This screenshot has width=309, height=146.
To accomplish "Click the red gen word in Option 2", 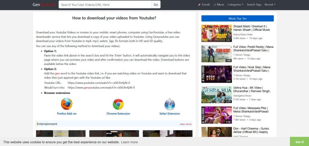I will click(57, 73).
